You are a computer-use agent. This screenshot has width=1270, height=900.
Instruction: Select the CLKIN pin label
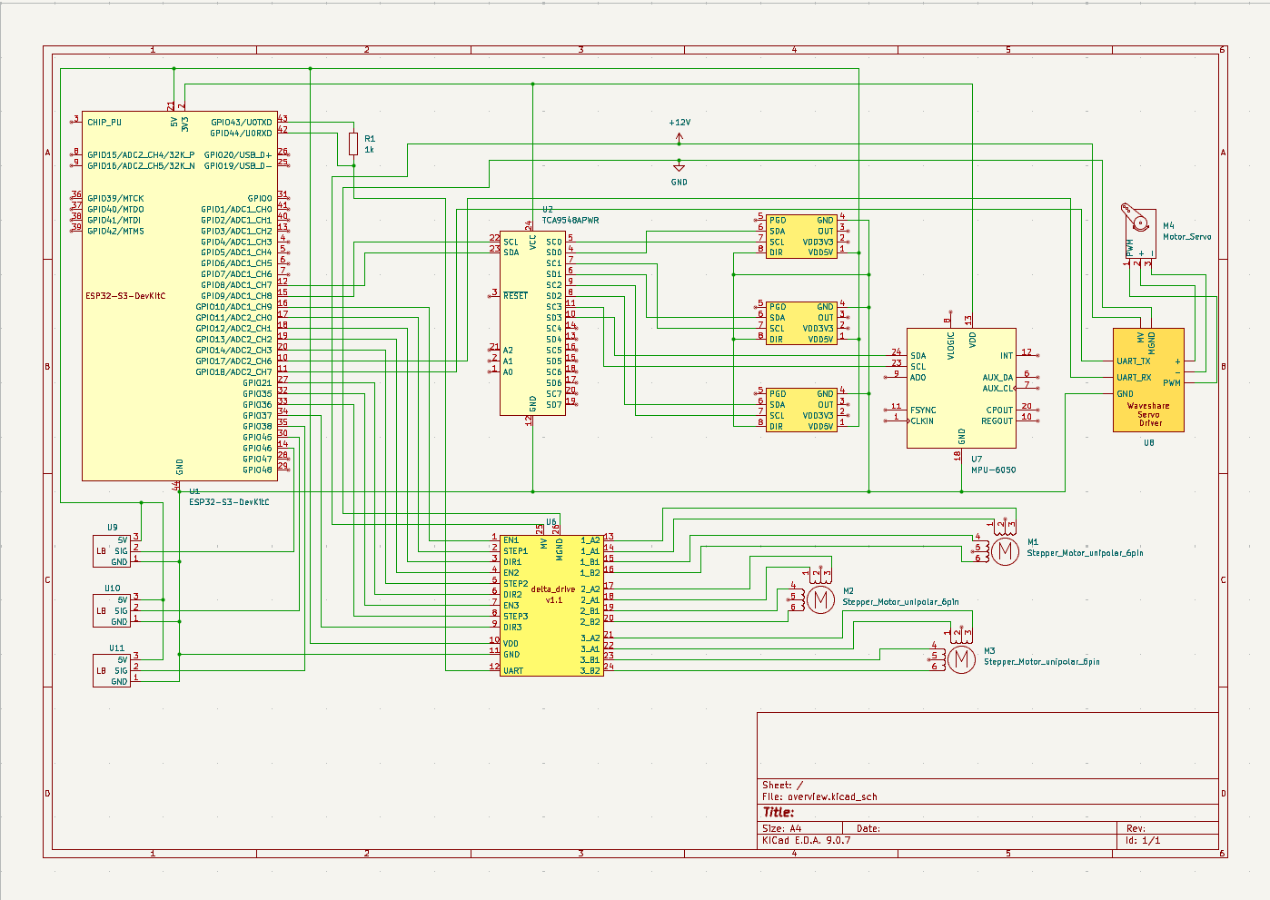pos(922,421)
